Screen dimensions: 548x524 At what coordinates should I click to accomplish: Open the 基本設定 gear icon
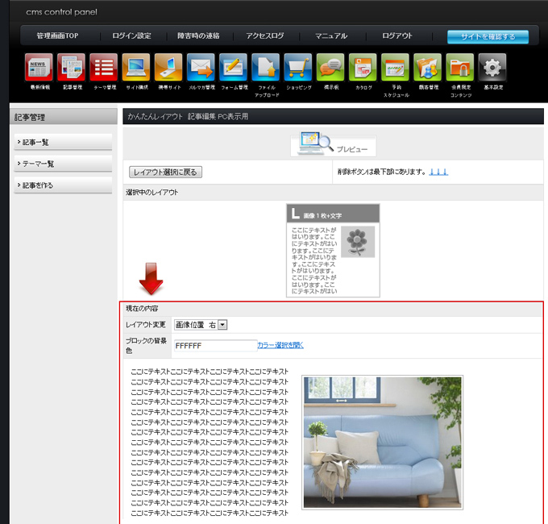[492, 68]
